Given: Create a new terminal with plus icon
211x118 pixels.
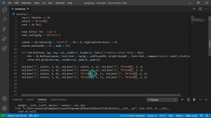Looking at the screenshot, I should pos(182,100).
